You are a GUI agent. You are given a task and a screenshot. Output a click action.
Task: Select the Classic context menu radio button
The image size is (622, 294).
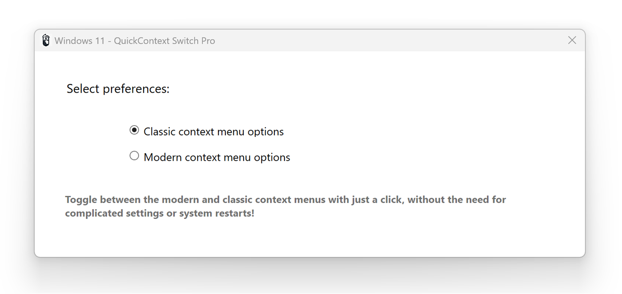click(134, 130)
